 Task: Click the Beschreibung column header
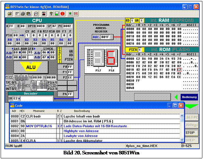(82, 111)
